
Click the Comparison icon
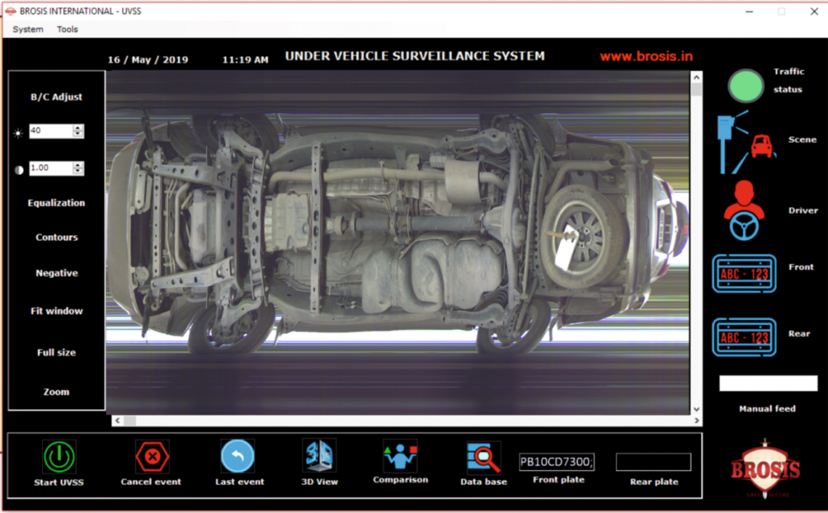[400, 454]
